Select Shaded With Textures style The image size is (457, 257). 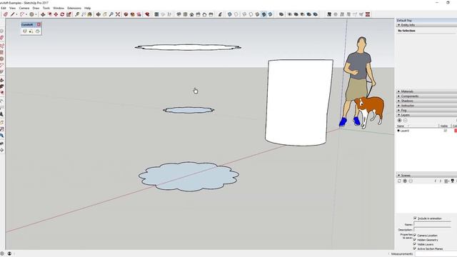click(x=263, y=14)
